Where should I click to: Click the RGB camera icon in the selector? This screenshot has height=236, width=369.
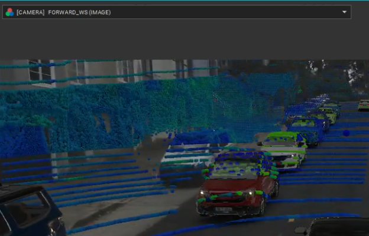point(9,12)
